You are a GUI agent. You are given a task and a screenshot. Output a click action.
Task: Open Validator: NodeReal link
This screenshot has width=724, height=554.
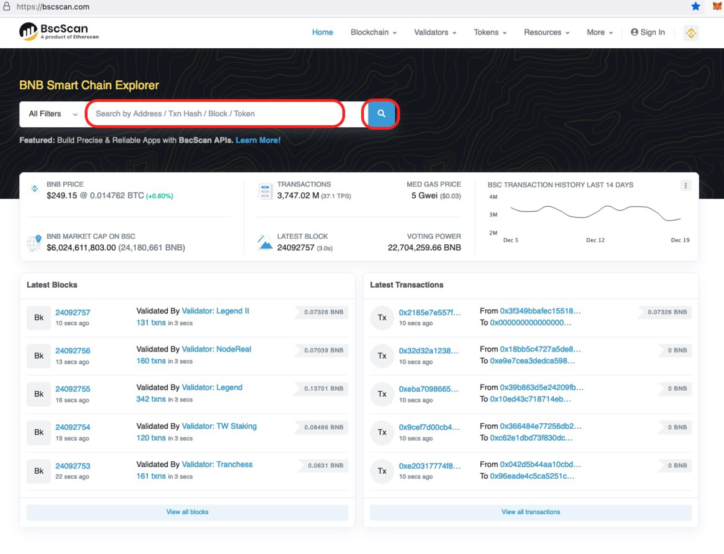coord(217,349)
